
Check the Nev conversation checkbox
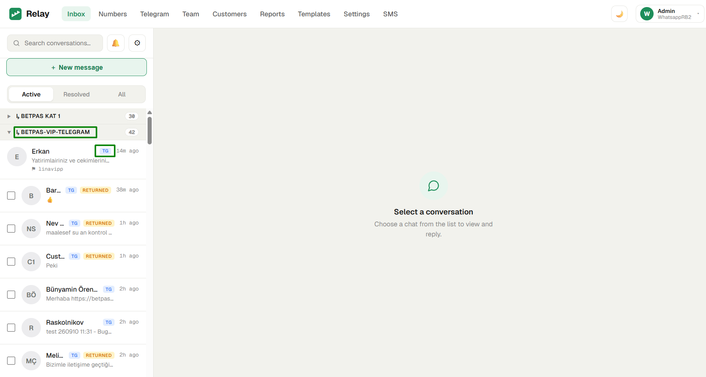tap(11, 229)
